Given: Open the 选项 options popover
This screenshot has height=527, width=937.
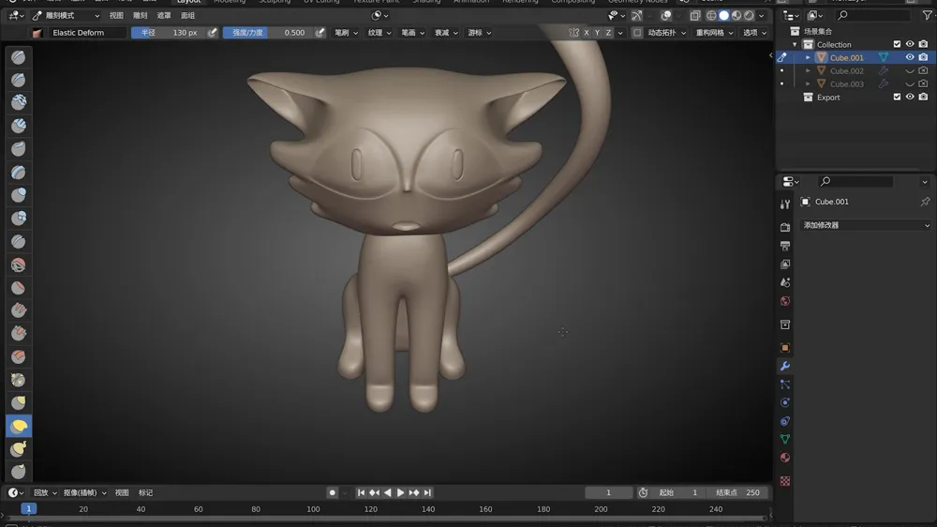Looking at the screenshot, I should [754, 33].
